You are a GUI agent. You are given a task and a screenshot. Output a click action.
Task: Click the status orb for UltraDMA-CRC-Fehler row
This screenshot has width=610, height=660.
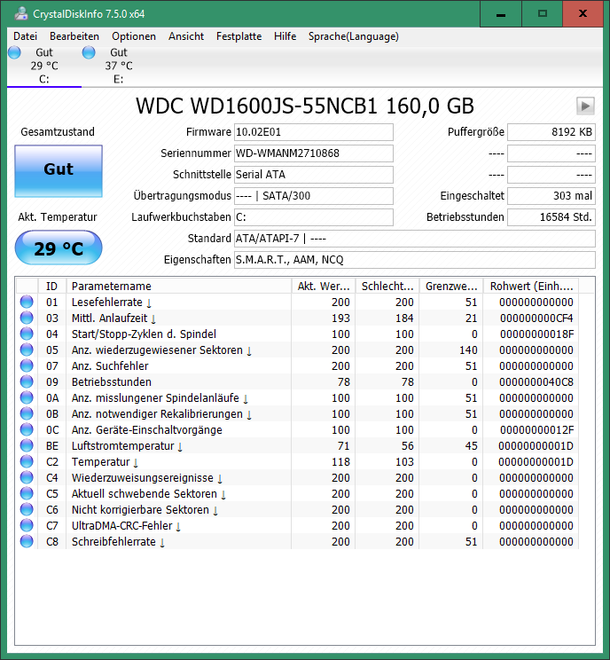[27, 526]
